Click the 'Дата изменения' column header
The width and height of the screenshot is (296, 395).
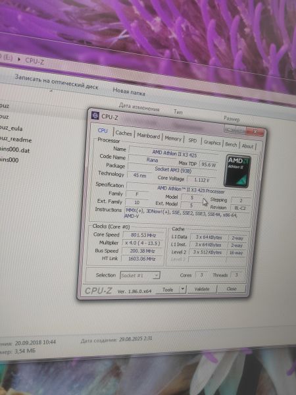139,107
